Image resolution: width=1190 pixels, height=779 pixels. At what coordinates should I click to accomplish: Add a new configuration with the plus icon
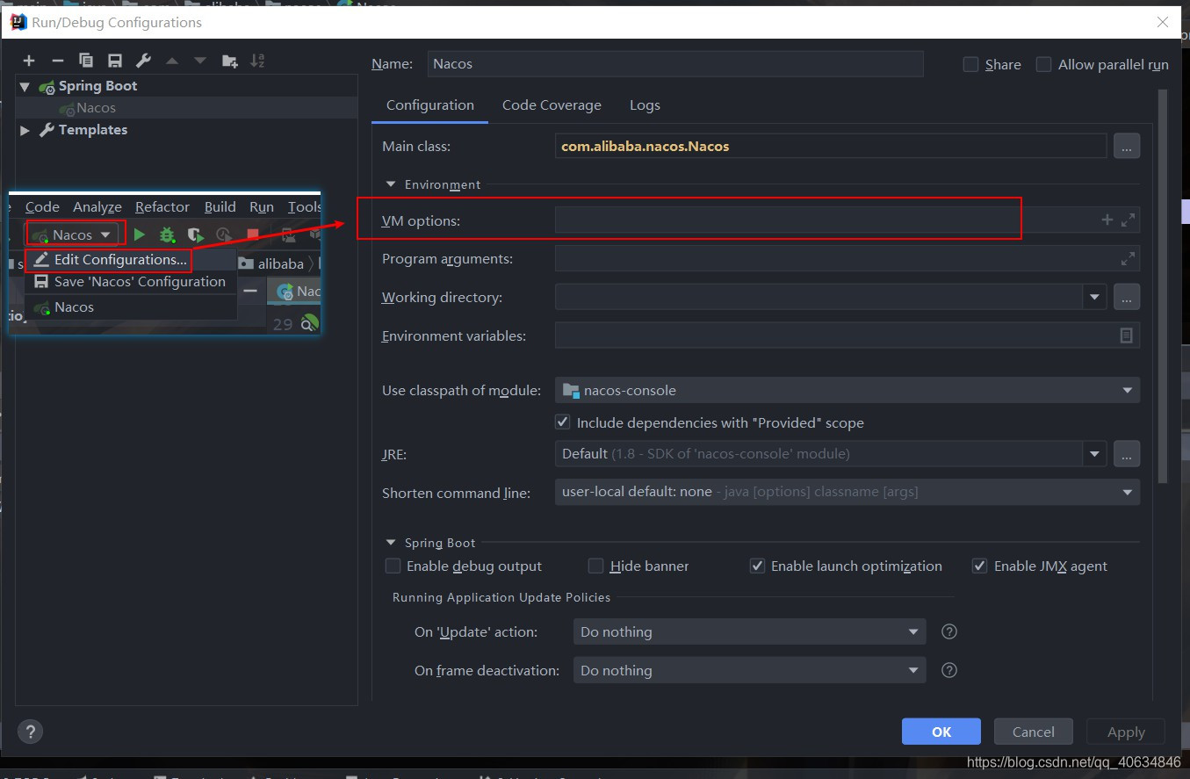29,61
